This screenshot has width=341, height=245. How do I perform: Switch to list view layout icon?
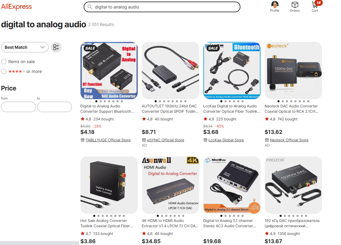[56, 47]
